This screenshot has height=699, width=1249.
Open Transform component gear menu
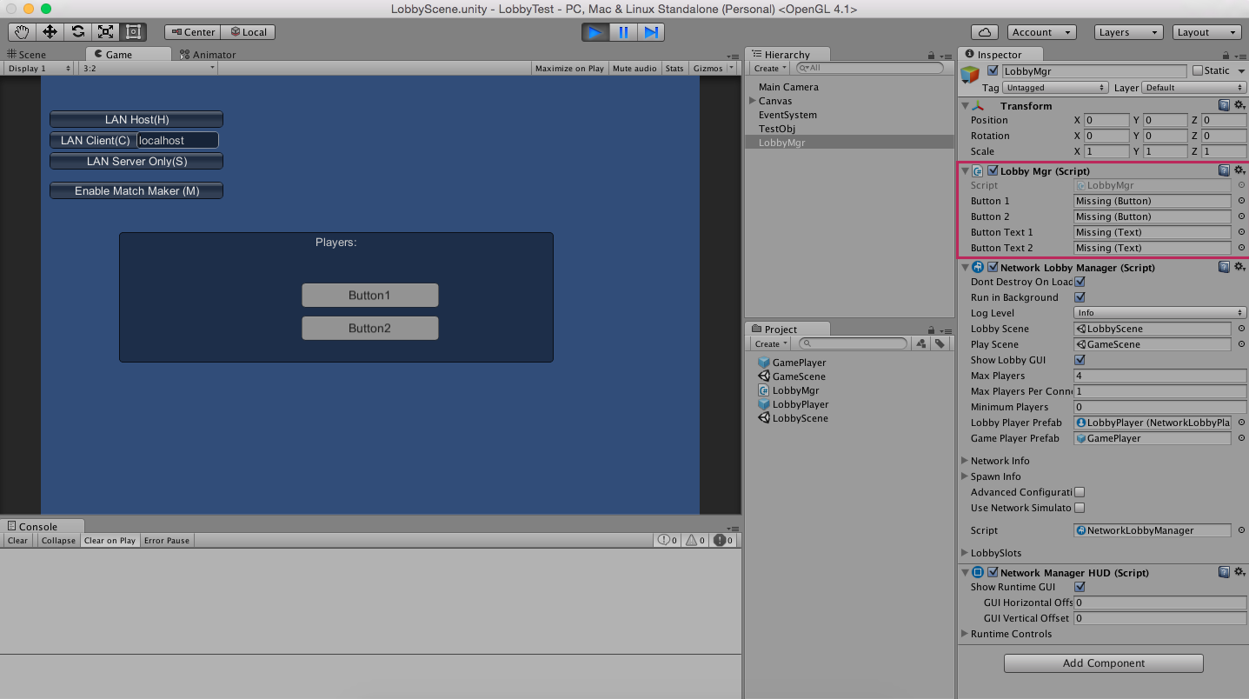pos(1239,105)
